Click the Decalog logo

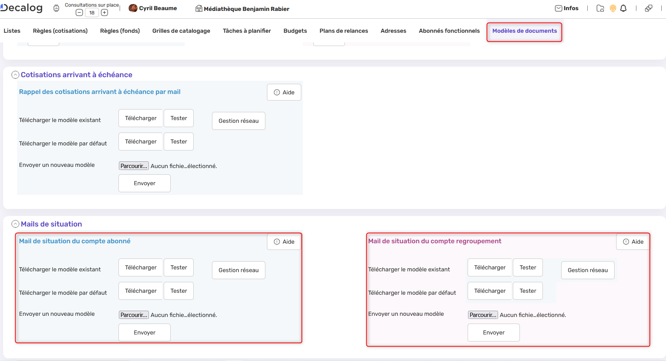tap(21, 8)
